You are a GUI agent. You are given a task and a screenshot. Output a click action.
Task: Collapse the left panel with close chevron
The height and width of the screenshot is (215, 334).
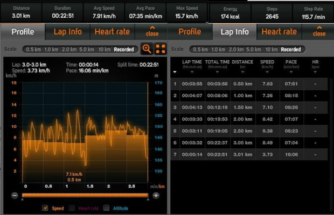click(x=152, y=31)
